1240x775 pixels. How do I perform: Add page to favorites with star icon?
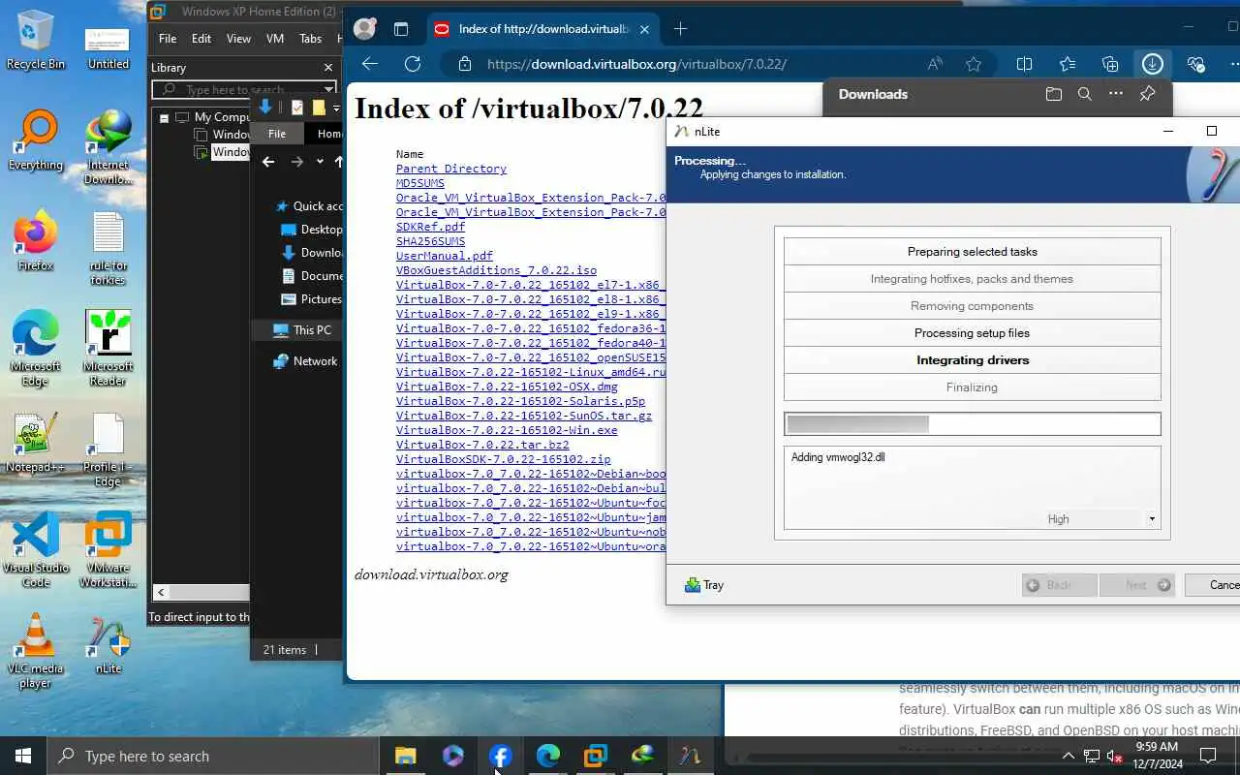pyautogui.click(x=974, y=64)
